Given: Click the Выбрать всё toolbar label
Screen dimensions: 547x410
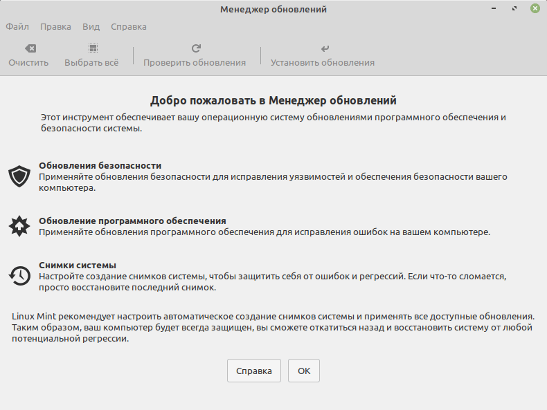Looking at the screenshot, I should coord(91,63).
